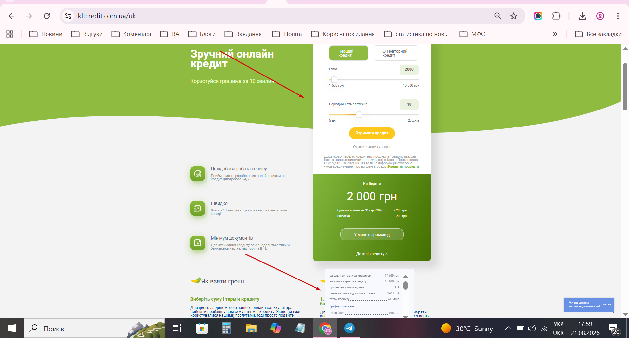Viewport: 629px width, 338px height.
Task: Open the apps grid in bookmarks bar
Action: point(10,34)
